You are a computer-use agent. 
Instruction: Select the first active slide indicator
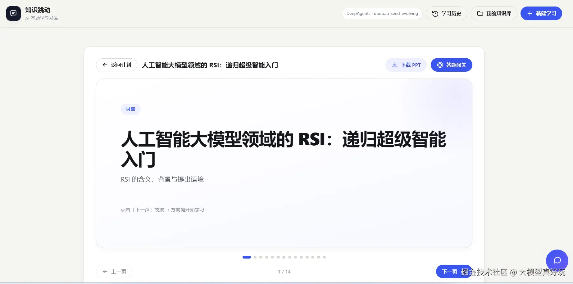247,257
